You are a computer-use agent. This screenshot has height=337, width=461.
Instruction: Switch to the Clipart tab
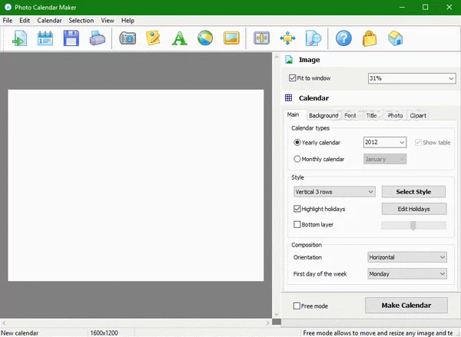point(418,115)
